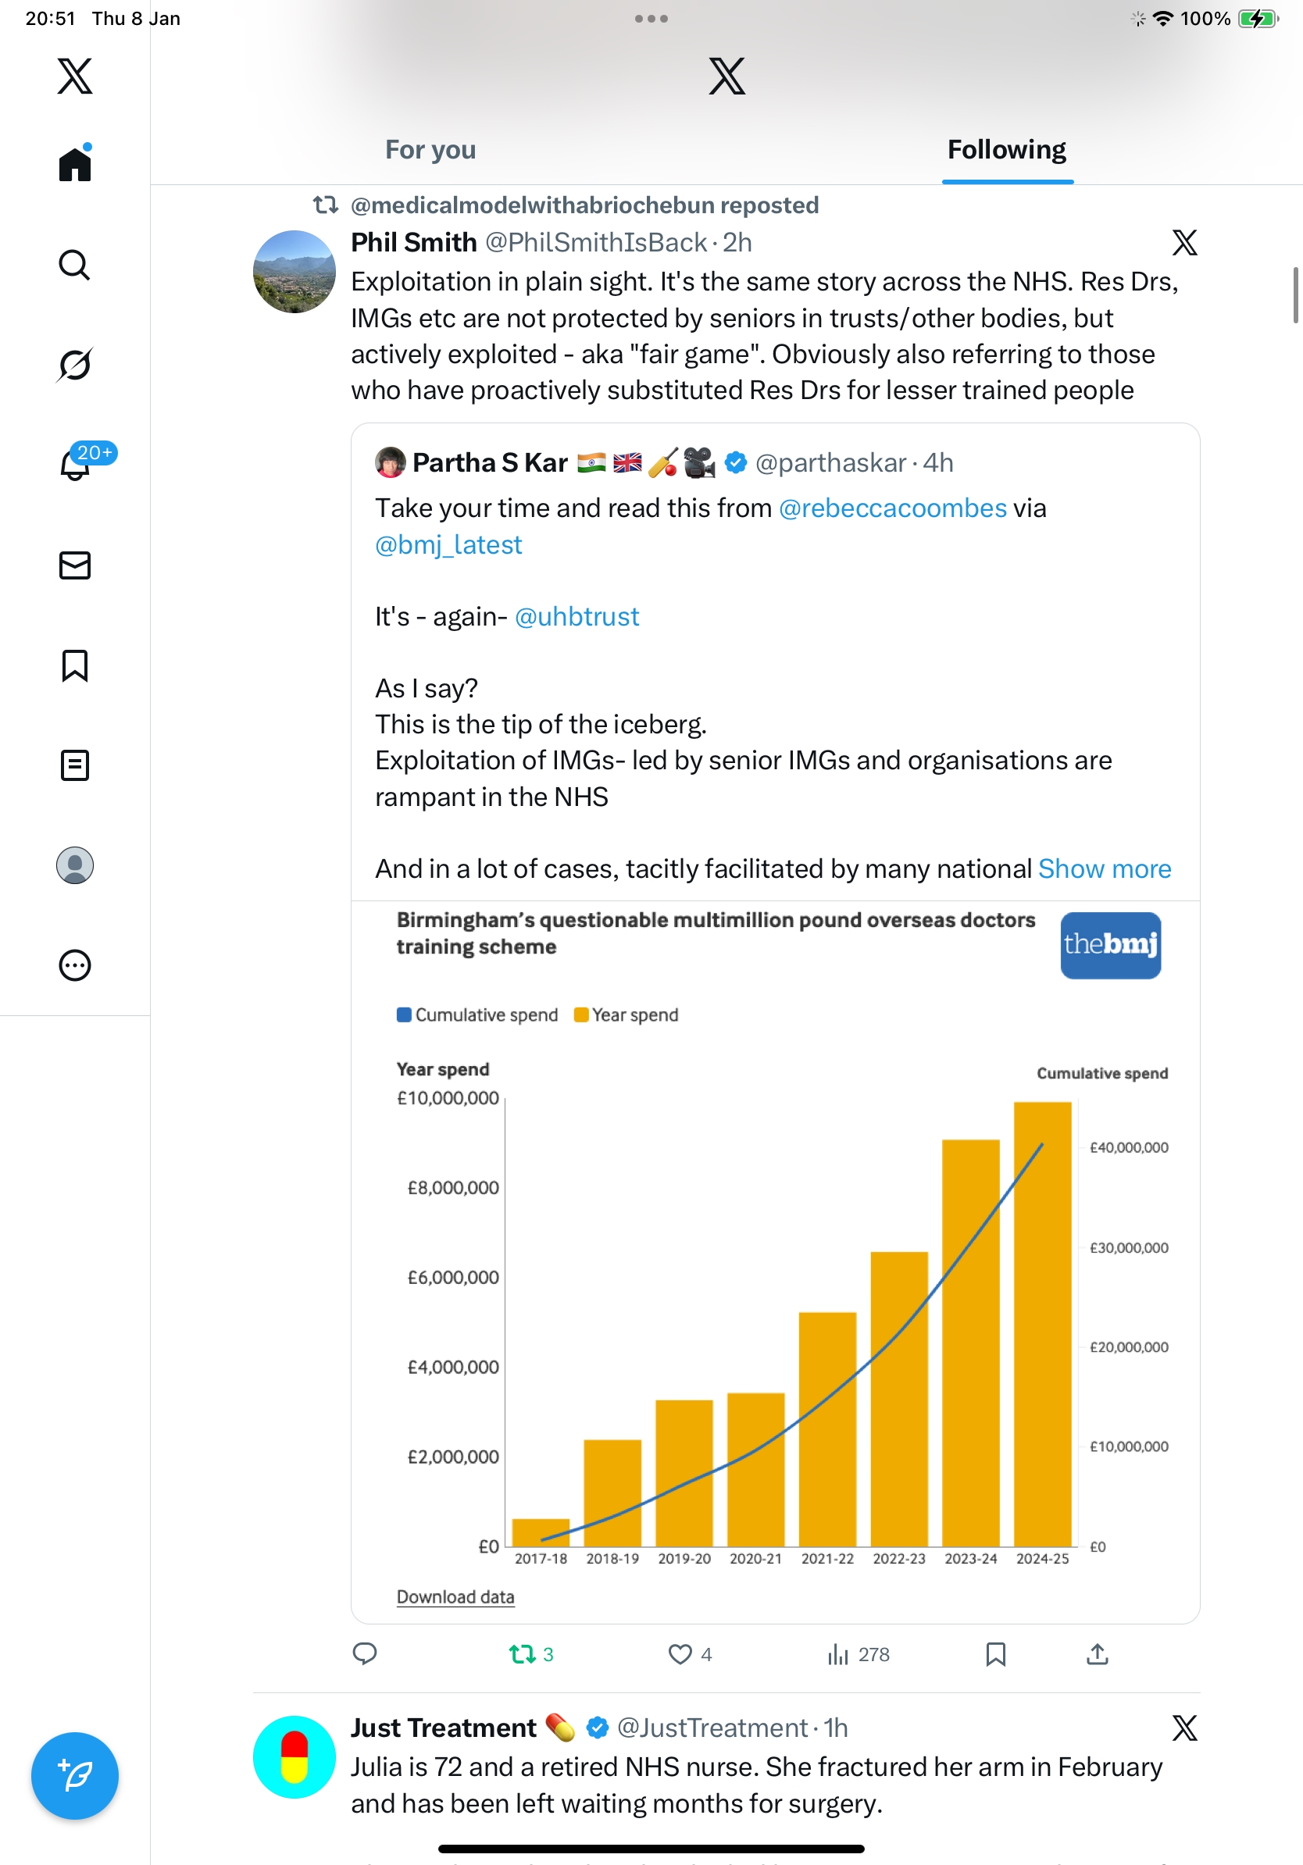This screenshot has width=1303, height=1865.
Task: Toggle repost on Phil Smith's post
Action: (523, 1655)
